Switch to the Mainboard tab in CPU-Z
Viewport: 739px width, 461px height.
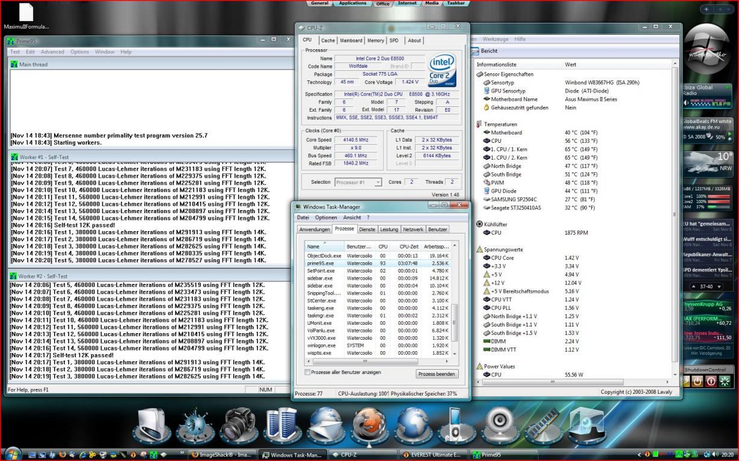click(x=351, y=40)
